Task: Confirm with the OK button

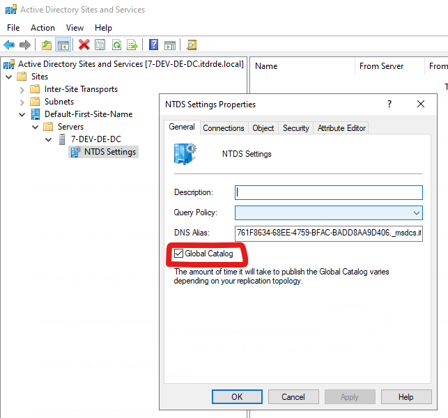Action: point(237,396)
